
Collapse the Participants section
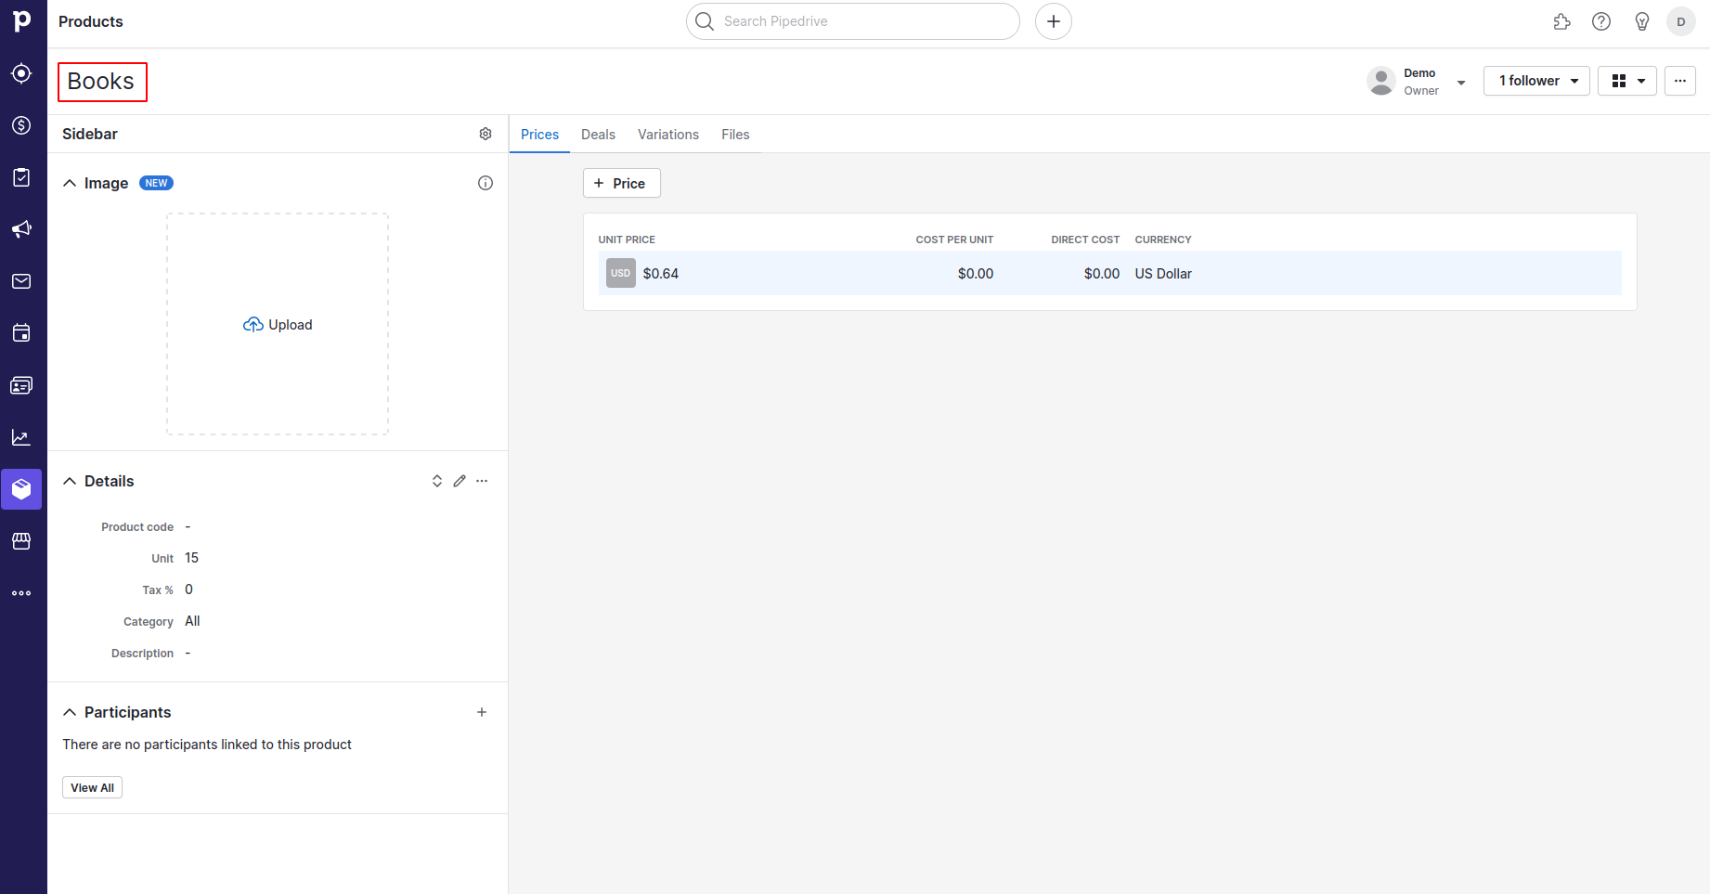pyautogui.click(x=70, y=712)
